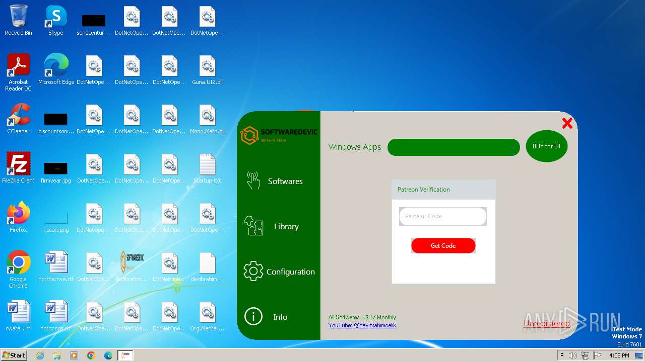Image resolution: width=645 pixels, height=362 pixels.
Task: Launch Edge from the taskbar
Action: pos(108,355)
